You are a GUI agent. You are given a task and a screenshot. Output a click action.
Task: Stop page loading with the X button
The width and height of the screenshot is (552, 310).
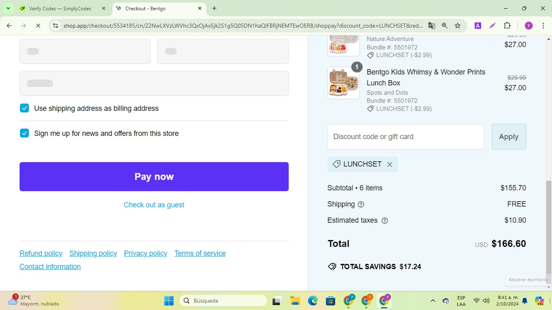point(38,26)
